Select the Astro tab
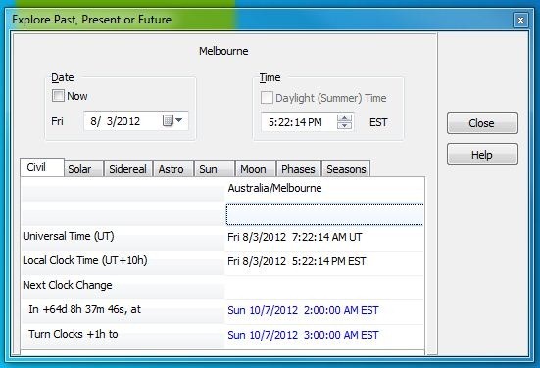The image size is (540, 368). coord(173,169)
